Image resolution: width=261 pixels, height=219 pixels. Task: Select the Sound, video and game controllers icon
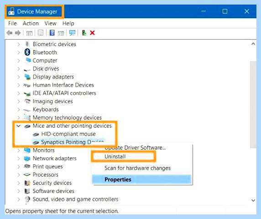point(27,199)
